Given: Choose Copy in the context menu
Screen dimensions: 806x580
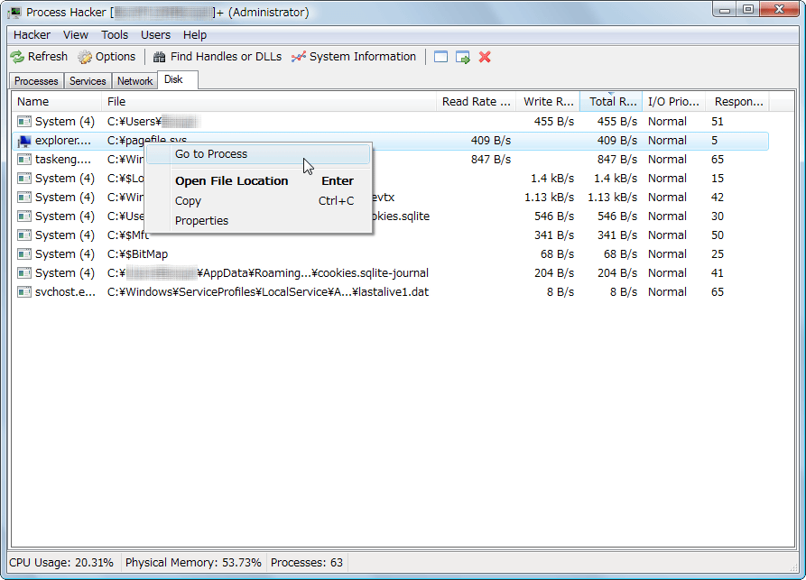Looking at the screenshot, I should (258, 201).
